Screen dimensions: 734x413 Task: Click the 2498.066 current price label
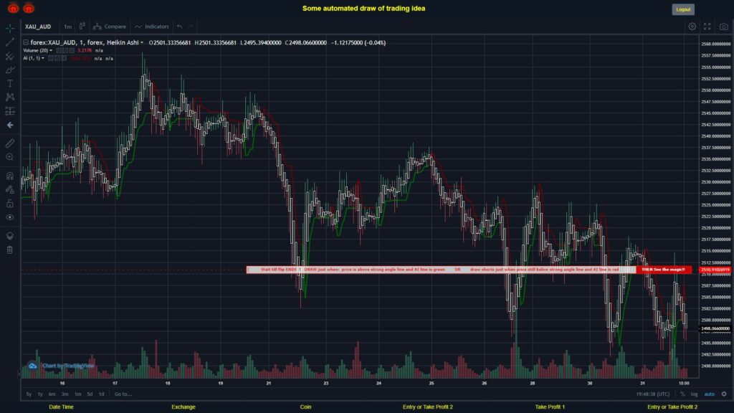coord(715,328)
